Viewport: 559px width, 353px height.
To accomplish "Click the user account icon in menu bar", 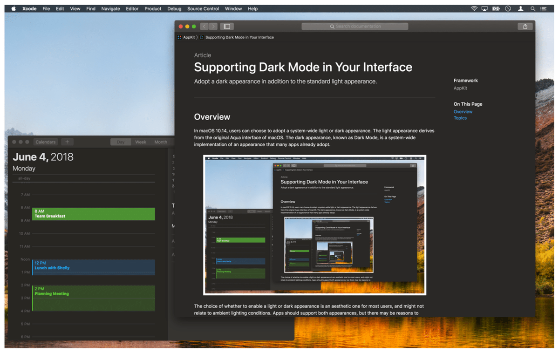I will click(x=521, y=9).
